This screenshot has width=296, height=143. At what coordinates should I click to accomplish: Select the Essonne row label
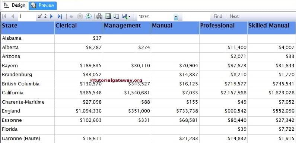pos(12,120)
